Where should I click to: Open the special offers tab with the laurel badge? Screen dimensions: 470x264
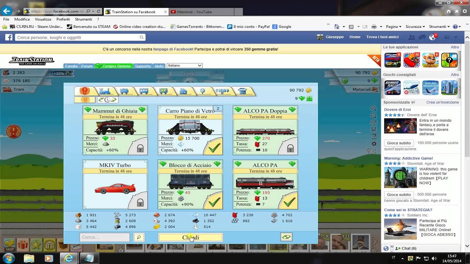pyautogui.click(x=85, y=91)
